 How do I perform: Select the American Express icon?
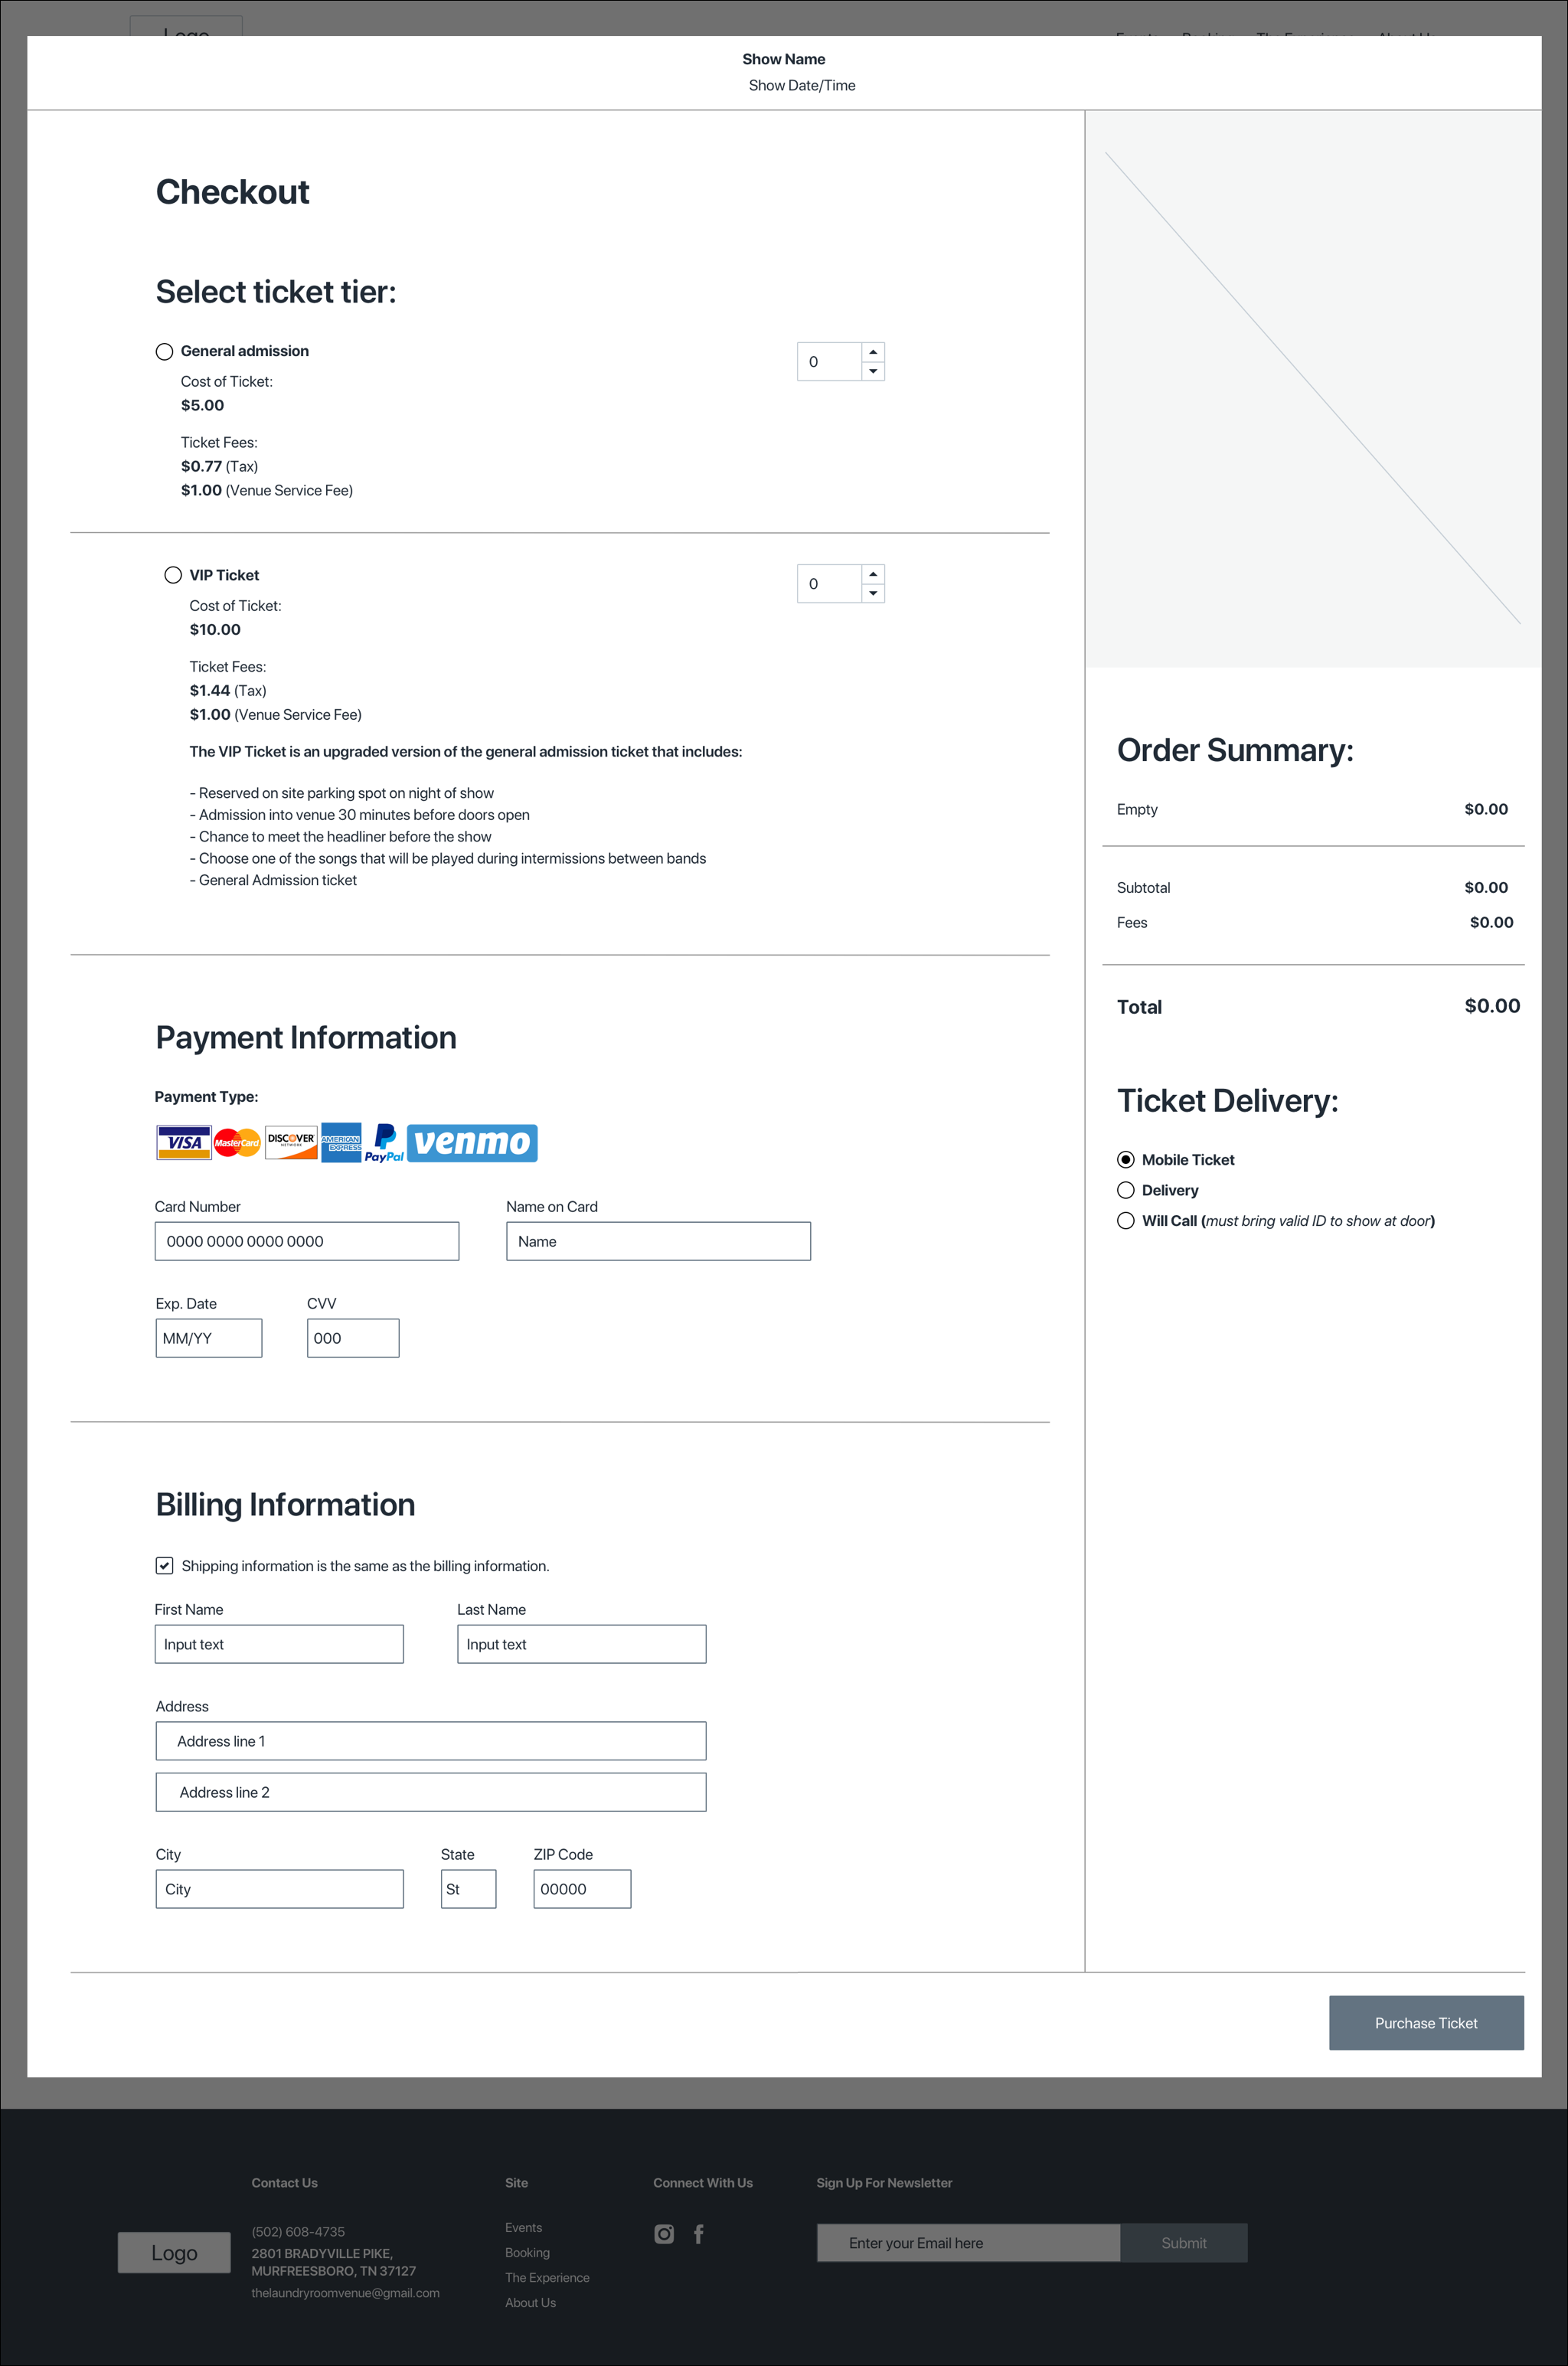[x=341, y=1142]
